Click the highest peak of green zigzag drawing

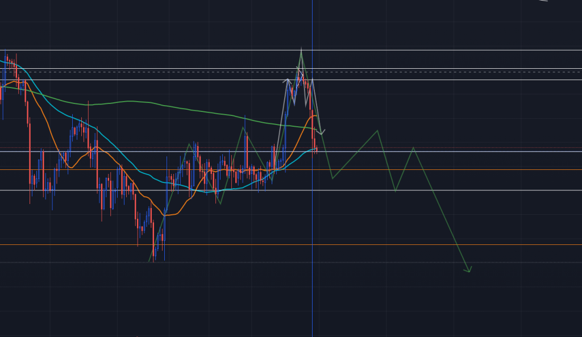[x=301, y=49]
